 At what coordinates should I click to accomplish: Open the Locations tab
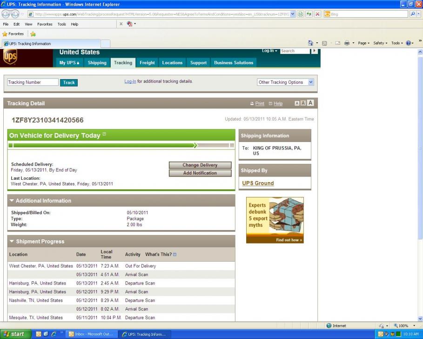172,62
